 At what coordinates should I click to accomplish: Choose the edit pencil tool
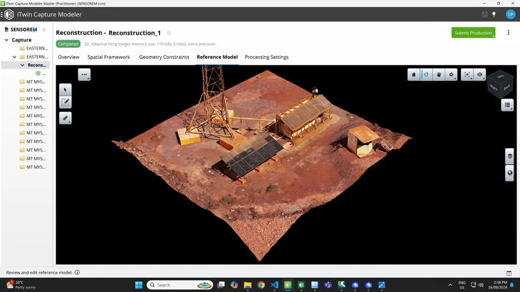[x=66, y=102]
